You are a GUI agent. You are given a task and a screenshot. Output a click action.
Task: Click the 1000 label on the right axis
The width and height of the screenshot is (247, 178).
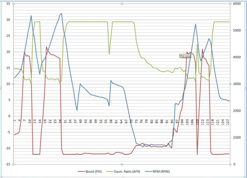[x=237, y=138]
